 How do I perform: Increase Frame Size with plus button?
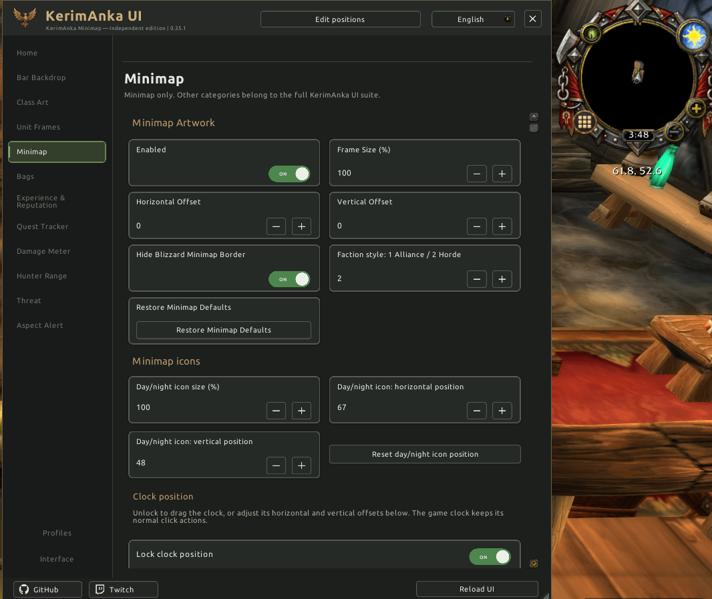click(502, 174)
